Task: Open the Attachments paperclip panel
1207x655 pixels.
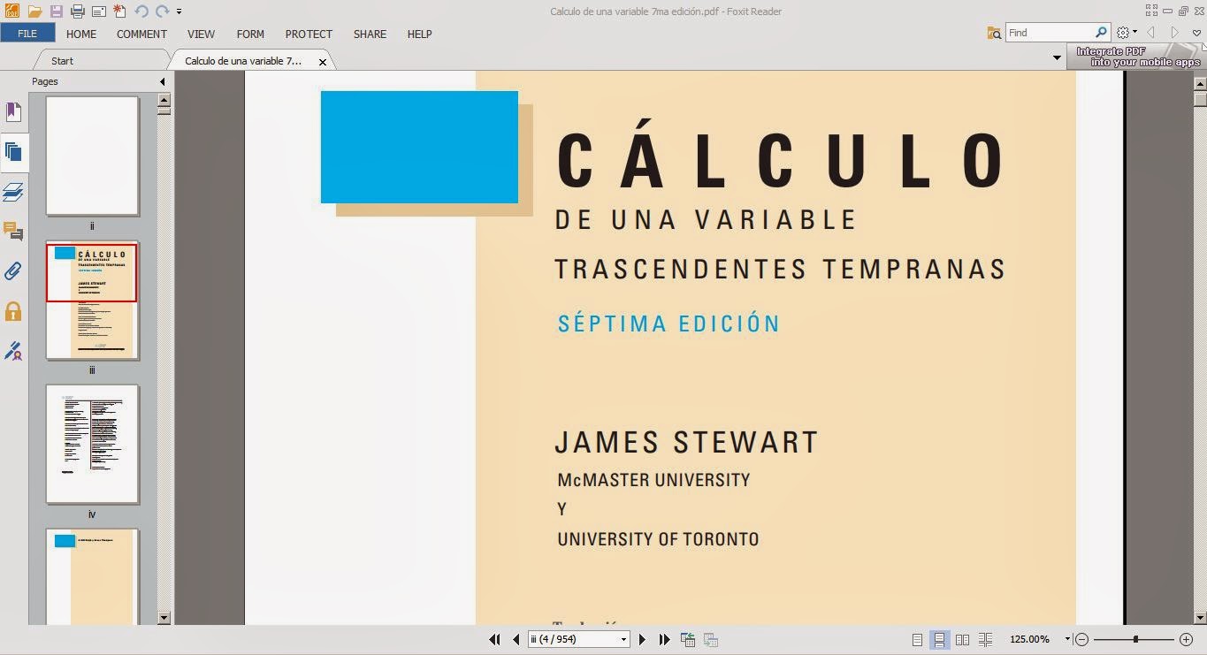Action: (x=13, y=270)
